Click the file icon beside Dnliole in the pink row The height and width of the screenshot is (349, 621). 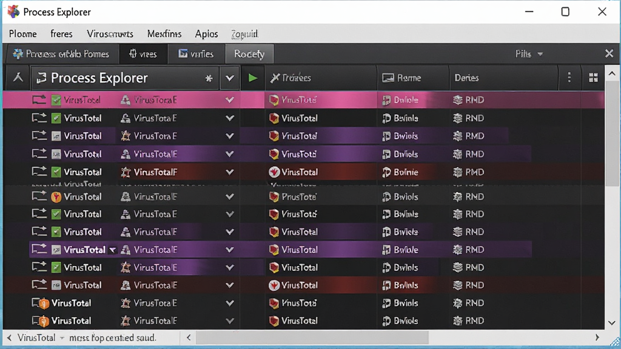pos(386,100)
